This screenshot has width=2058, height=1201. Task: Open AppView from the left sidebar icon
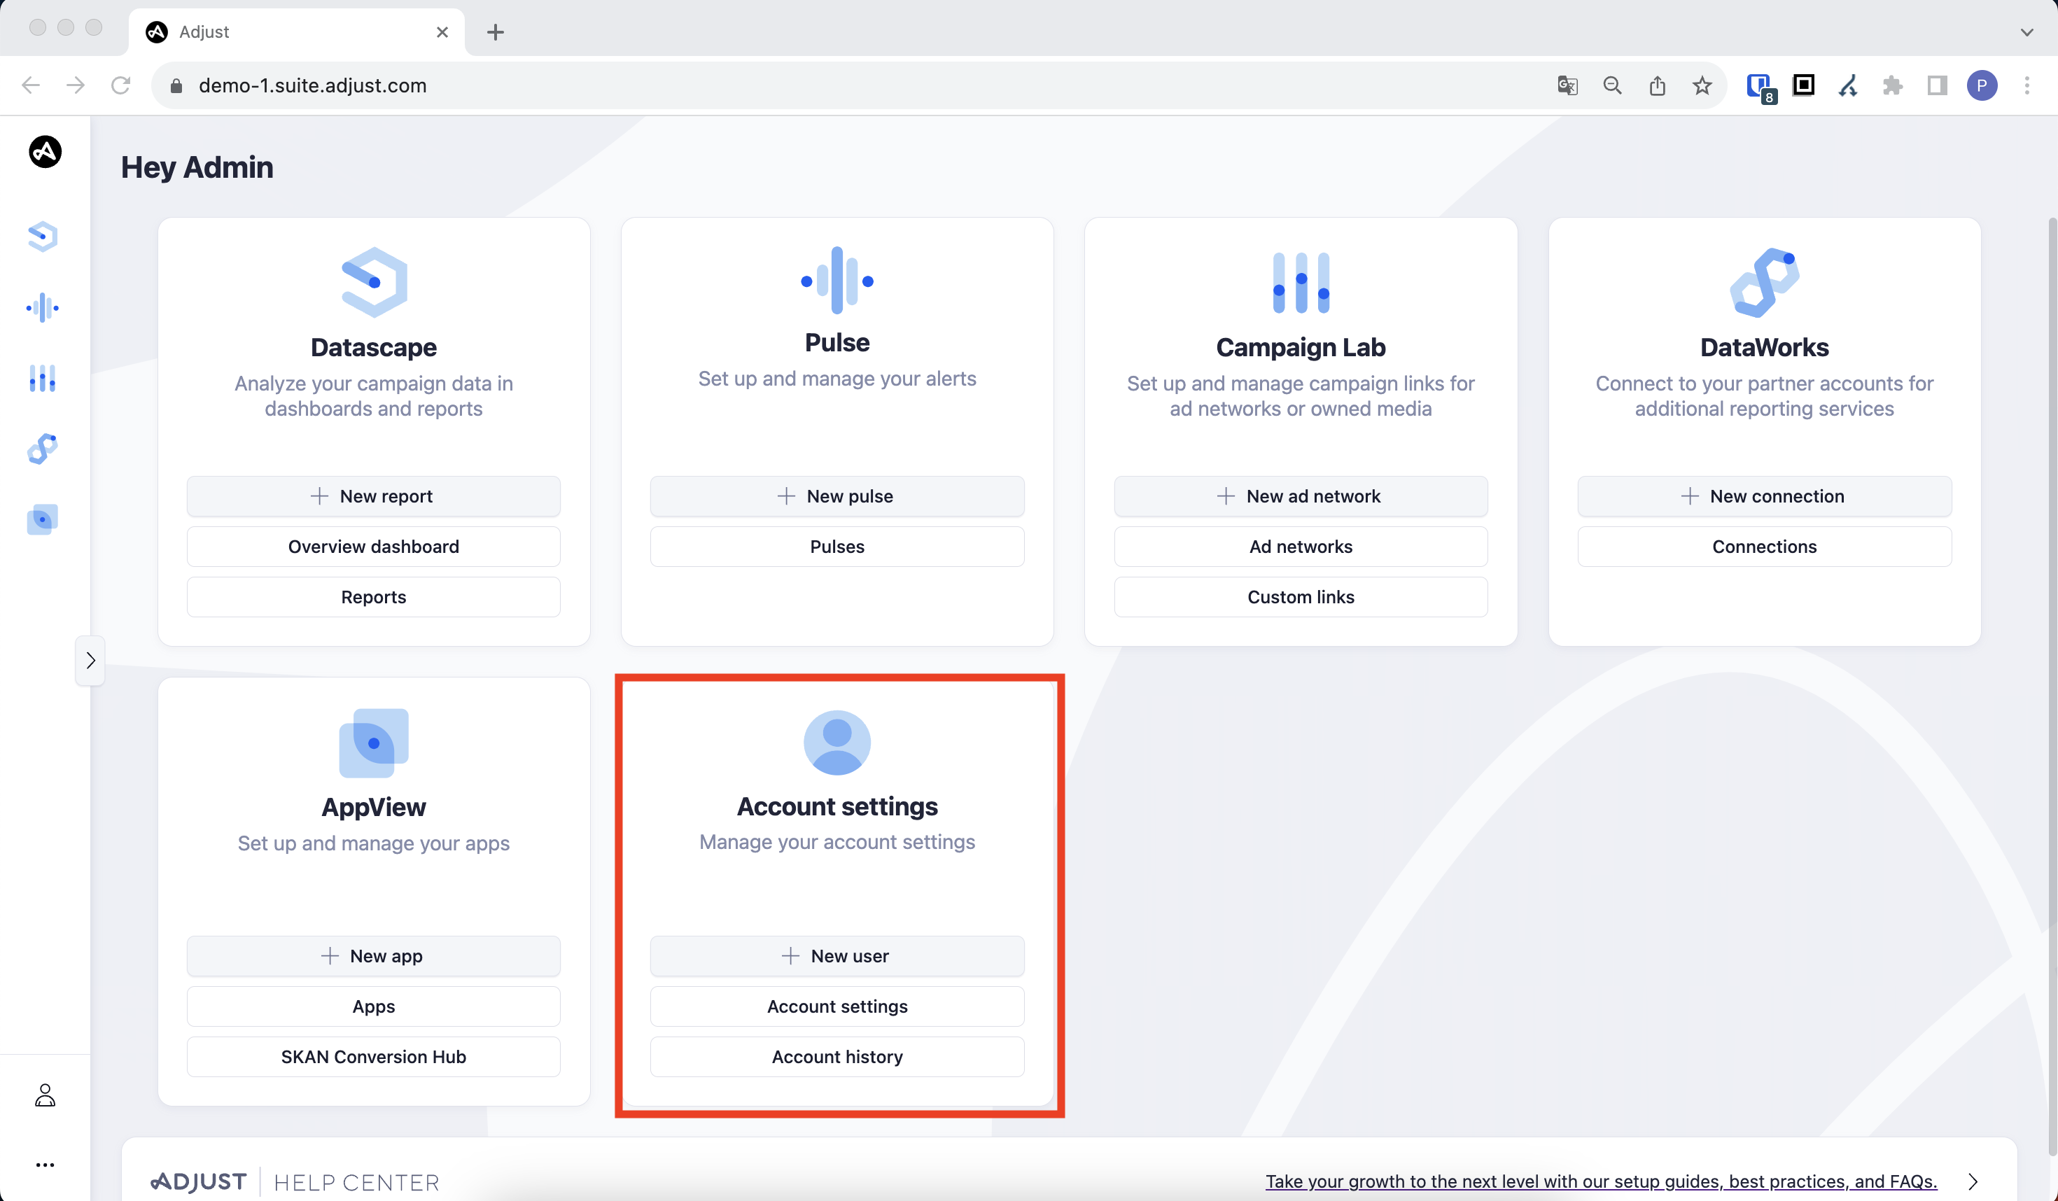(x=43, y=519)
